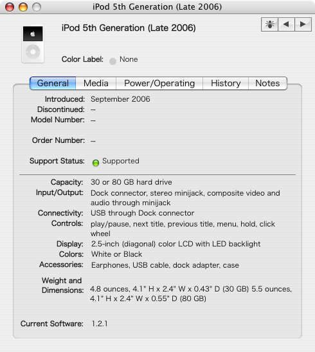Minimize window with yellow button
315x352 pixels.
pos(23,7)
